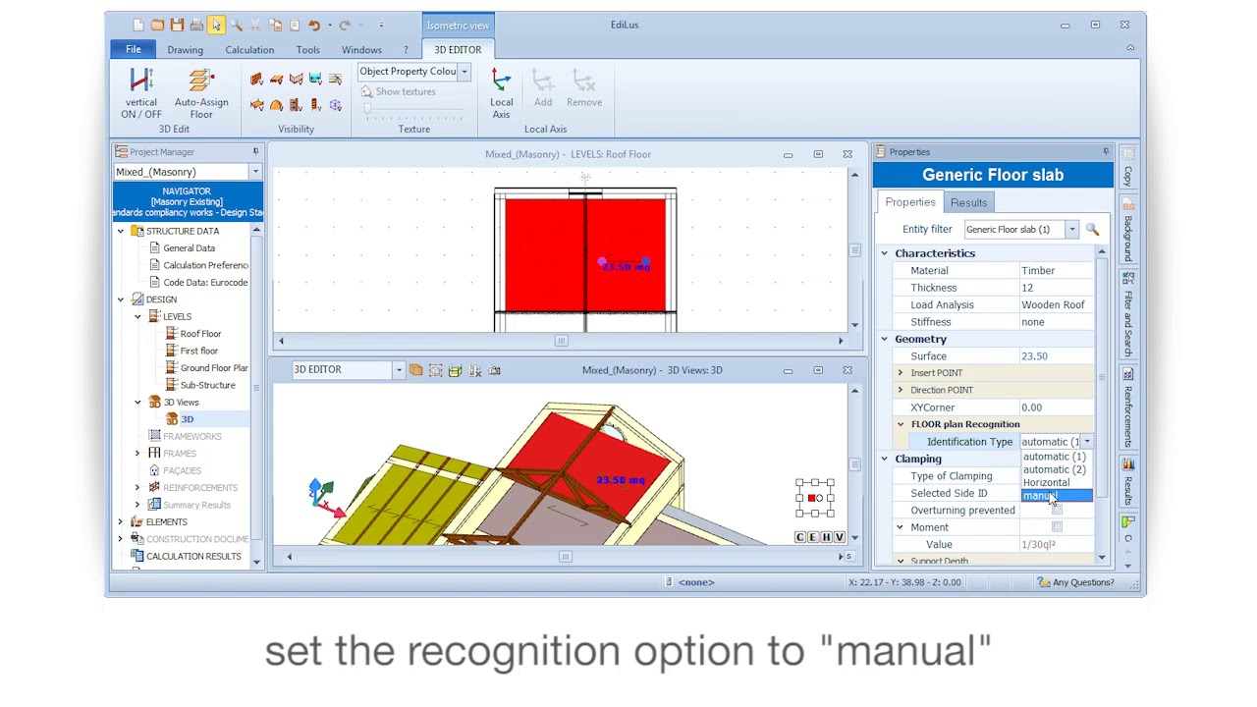Pin the Properties panel
Image resolution: width=1257 pixels, height=707 pixels.
[x=1106, y=152]
